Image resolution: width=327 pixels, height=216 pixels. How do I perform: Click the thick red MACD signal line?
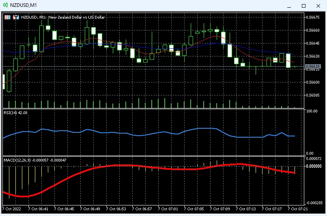point(149,167)
